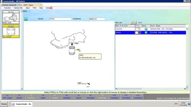Click the EN language indicator in tray
Screen dimensions: 191x107
coord(176,104)
